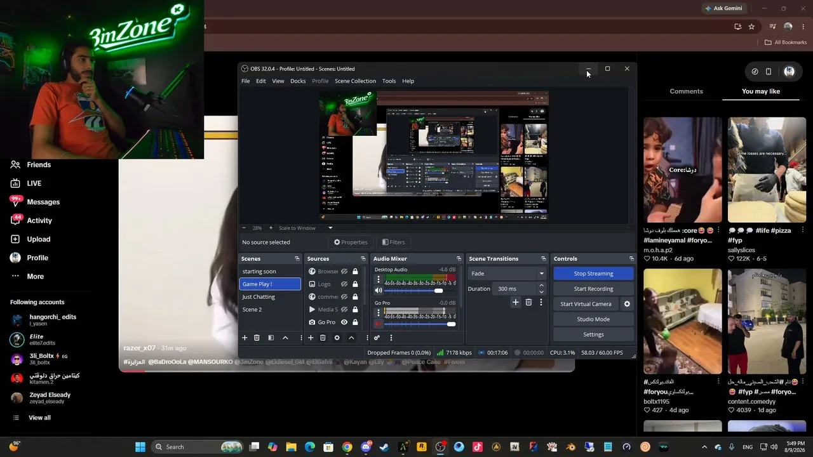The height and width of the screenshot is (457, 813).
Task: Expand More options in TikTok sidebar
Action: tap(27, 277)
